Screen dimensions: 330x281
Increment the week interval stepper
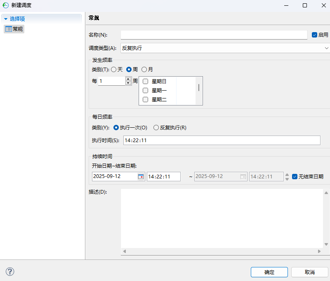tap(128, 79)
